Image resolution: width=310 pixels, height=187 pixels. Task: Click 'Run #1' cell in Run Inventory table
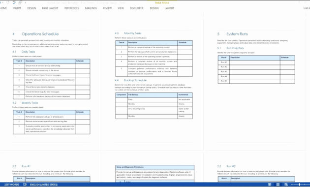coord(224,62)
